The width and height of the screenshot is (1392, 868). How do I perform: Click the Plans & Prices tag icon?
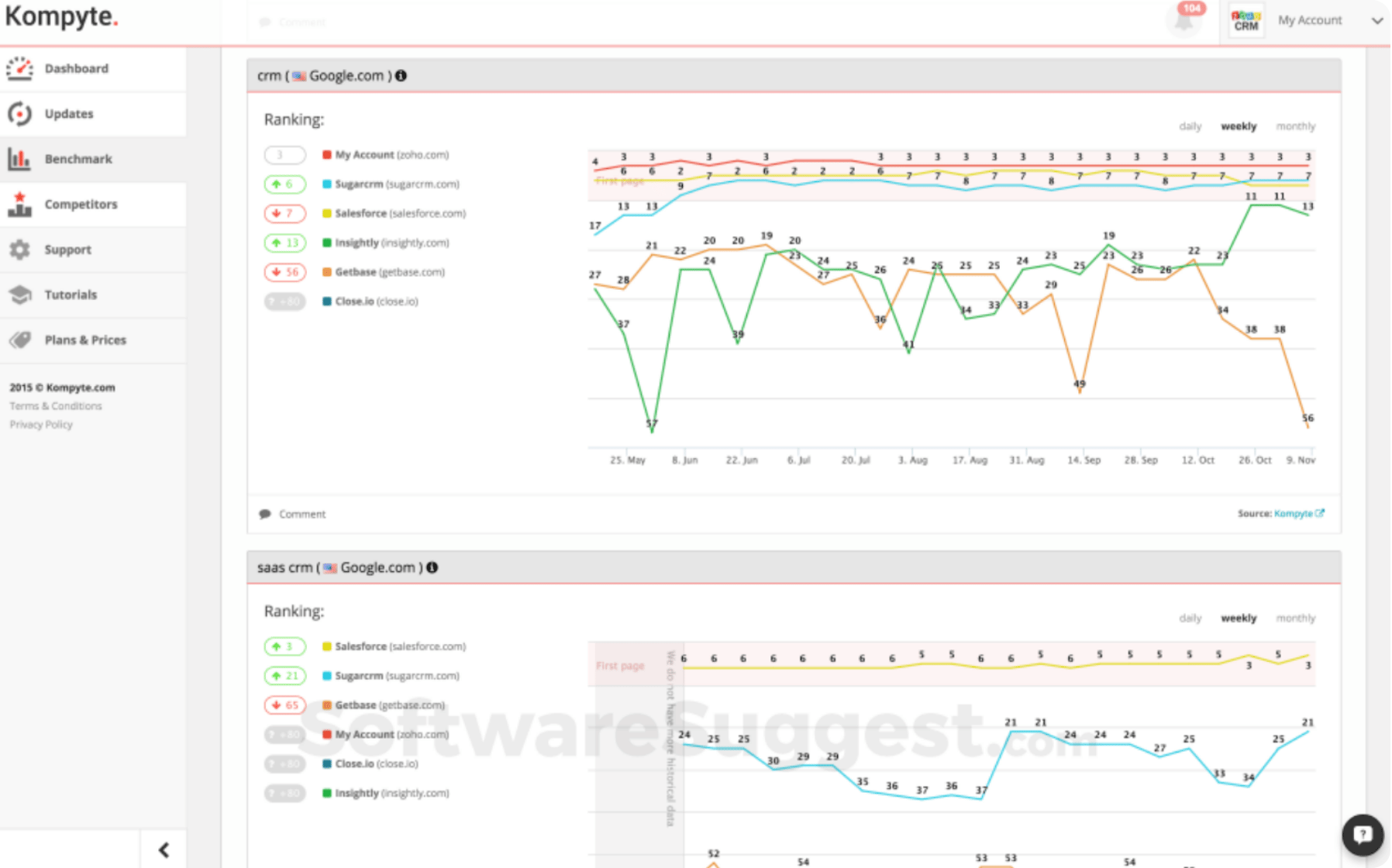click(20, 340)
